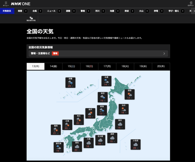Switch to the 18(火) forecast tab
Viewport: 195px width, 162px height.
click(x=125, y=66)
